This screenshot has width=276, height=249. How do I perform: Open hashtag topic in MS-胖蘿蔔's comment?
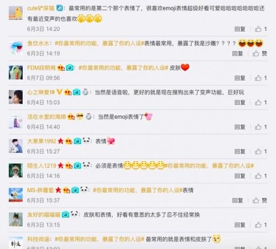coord(137,190)
